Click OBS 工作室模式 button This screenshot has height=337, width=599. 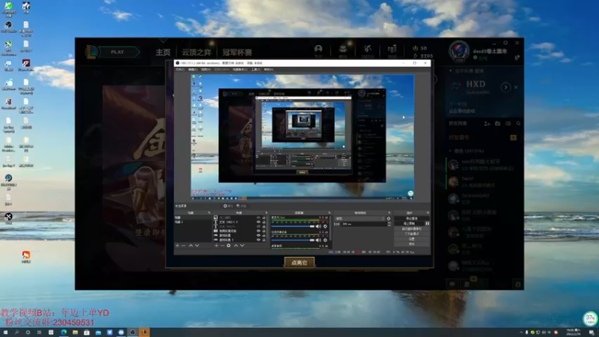pyautogui.click(x=412, y=234)
